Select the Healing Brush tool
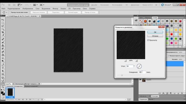The height and width of the screenshot is (104, 186). coord(3,39)
